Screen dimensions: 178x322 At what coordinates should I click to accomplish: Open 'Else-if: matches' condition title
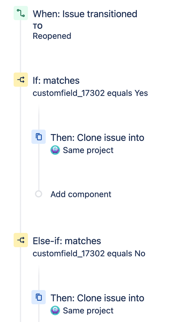pos(67,241)
